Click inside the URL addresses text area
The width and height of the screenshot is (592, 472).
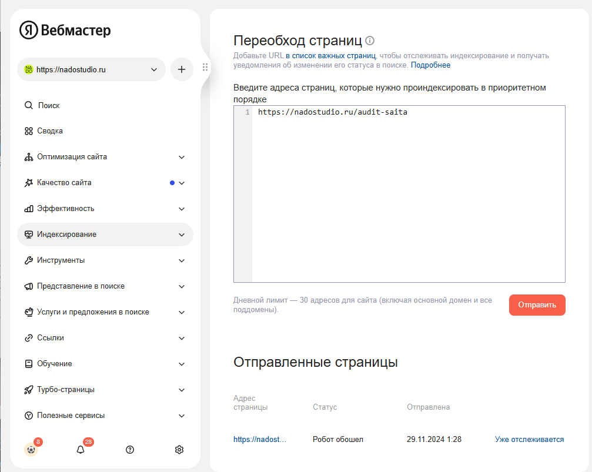point(399,194)
